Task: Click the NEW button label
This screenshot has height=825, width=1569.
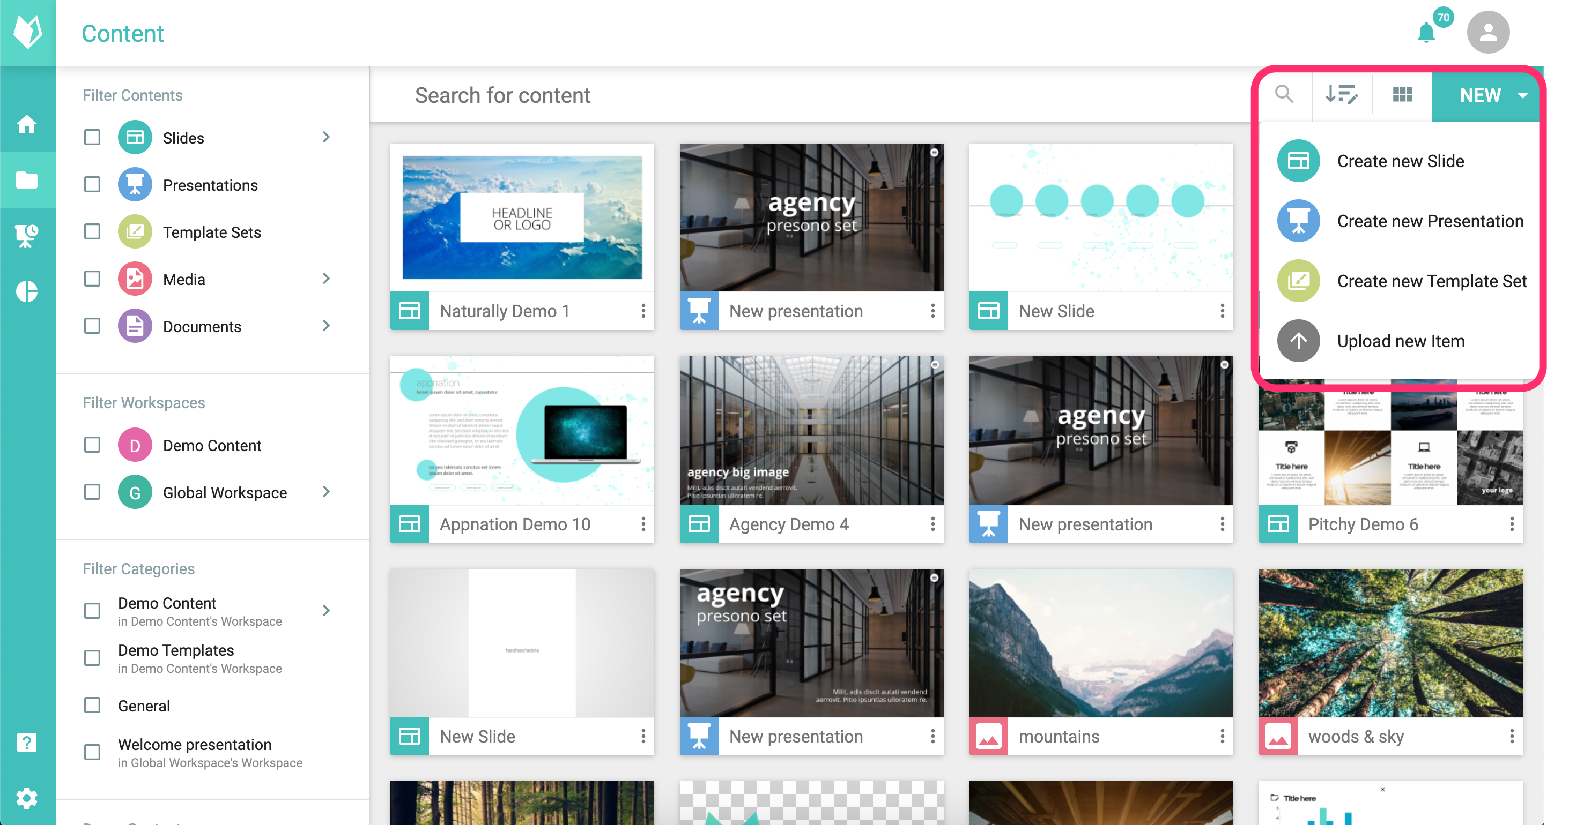Action: click(x=1480, y=95)
